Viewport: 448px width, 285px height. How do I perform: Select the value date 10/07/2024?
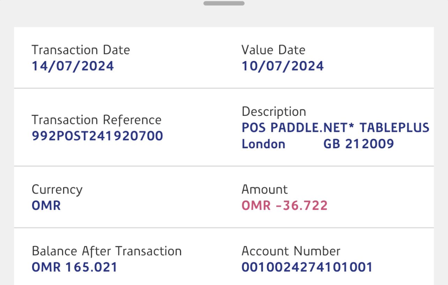pyautogui.click(x=283, y=66)
